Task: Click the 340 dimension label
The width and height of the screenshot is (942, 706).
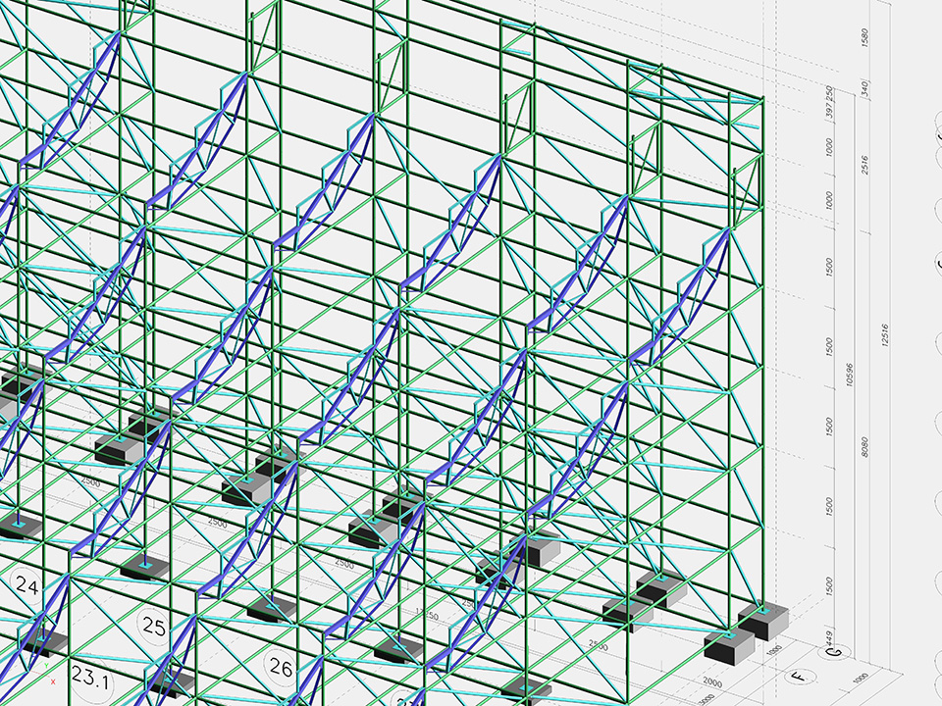Action: tap(864, 90)
